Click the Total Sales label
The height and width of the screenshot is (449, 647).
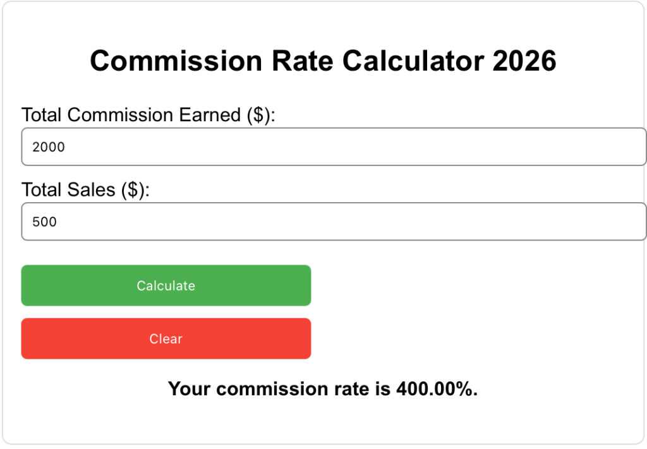coord(85,189)
